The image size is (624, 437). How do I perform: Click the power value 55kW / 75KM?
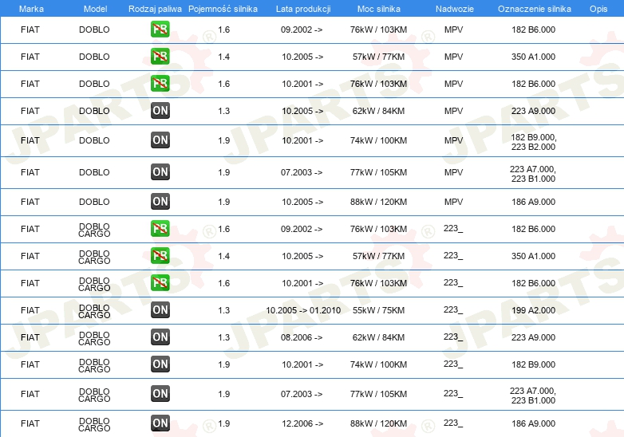coord(378,310)
